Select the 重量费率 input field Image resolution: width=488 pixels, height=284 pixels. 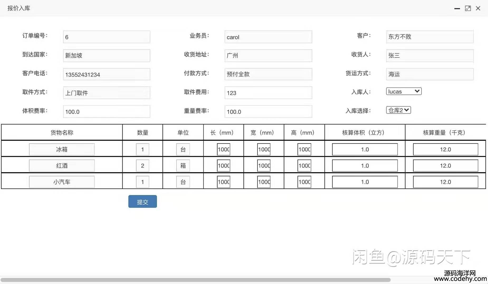268,112
